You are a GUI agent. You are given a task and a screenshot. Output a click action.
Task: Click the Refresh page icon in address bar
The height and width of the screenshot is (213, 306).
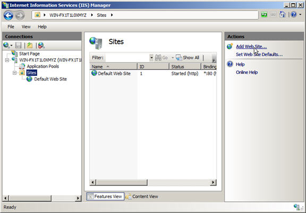264,15
